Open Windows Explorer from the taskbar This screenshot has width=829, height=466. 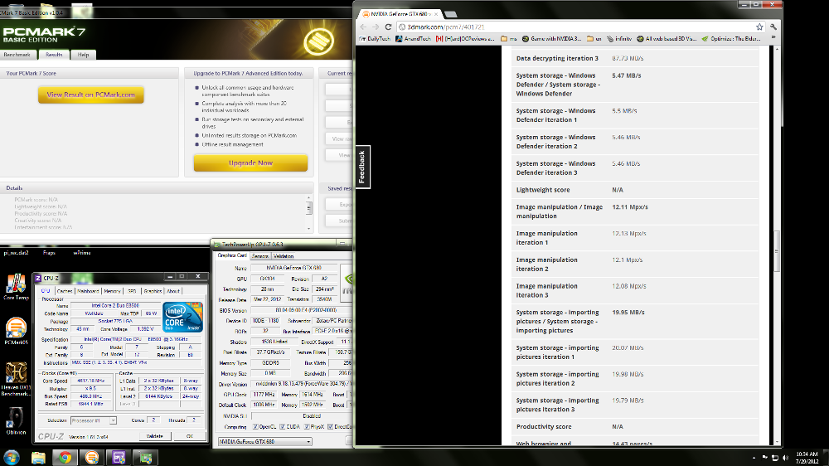38,457
